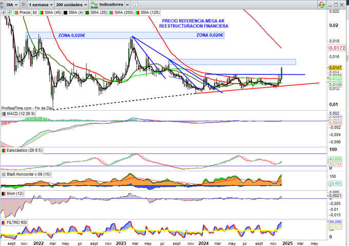Toggle the SMA (200) indicator label

121,11
